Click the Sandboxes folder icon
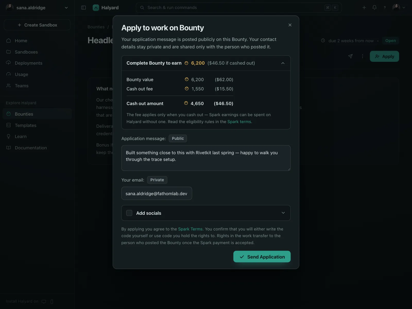 point(8,52)
